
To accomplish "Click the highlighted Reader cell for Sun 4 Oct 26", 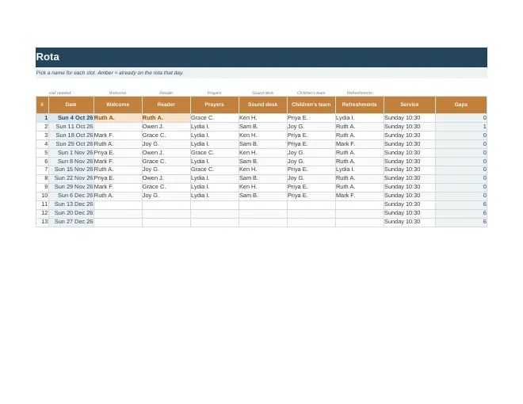I will 166,118.
